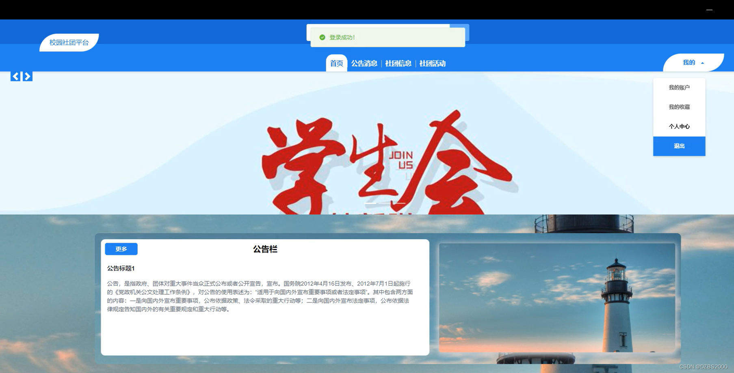Open the 公告标题1 announcement
The height and width of the screenshot is (373, 734).
coord(121,268)
